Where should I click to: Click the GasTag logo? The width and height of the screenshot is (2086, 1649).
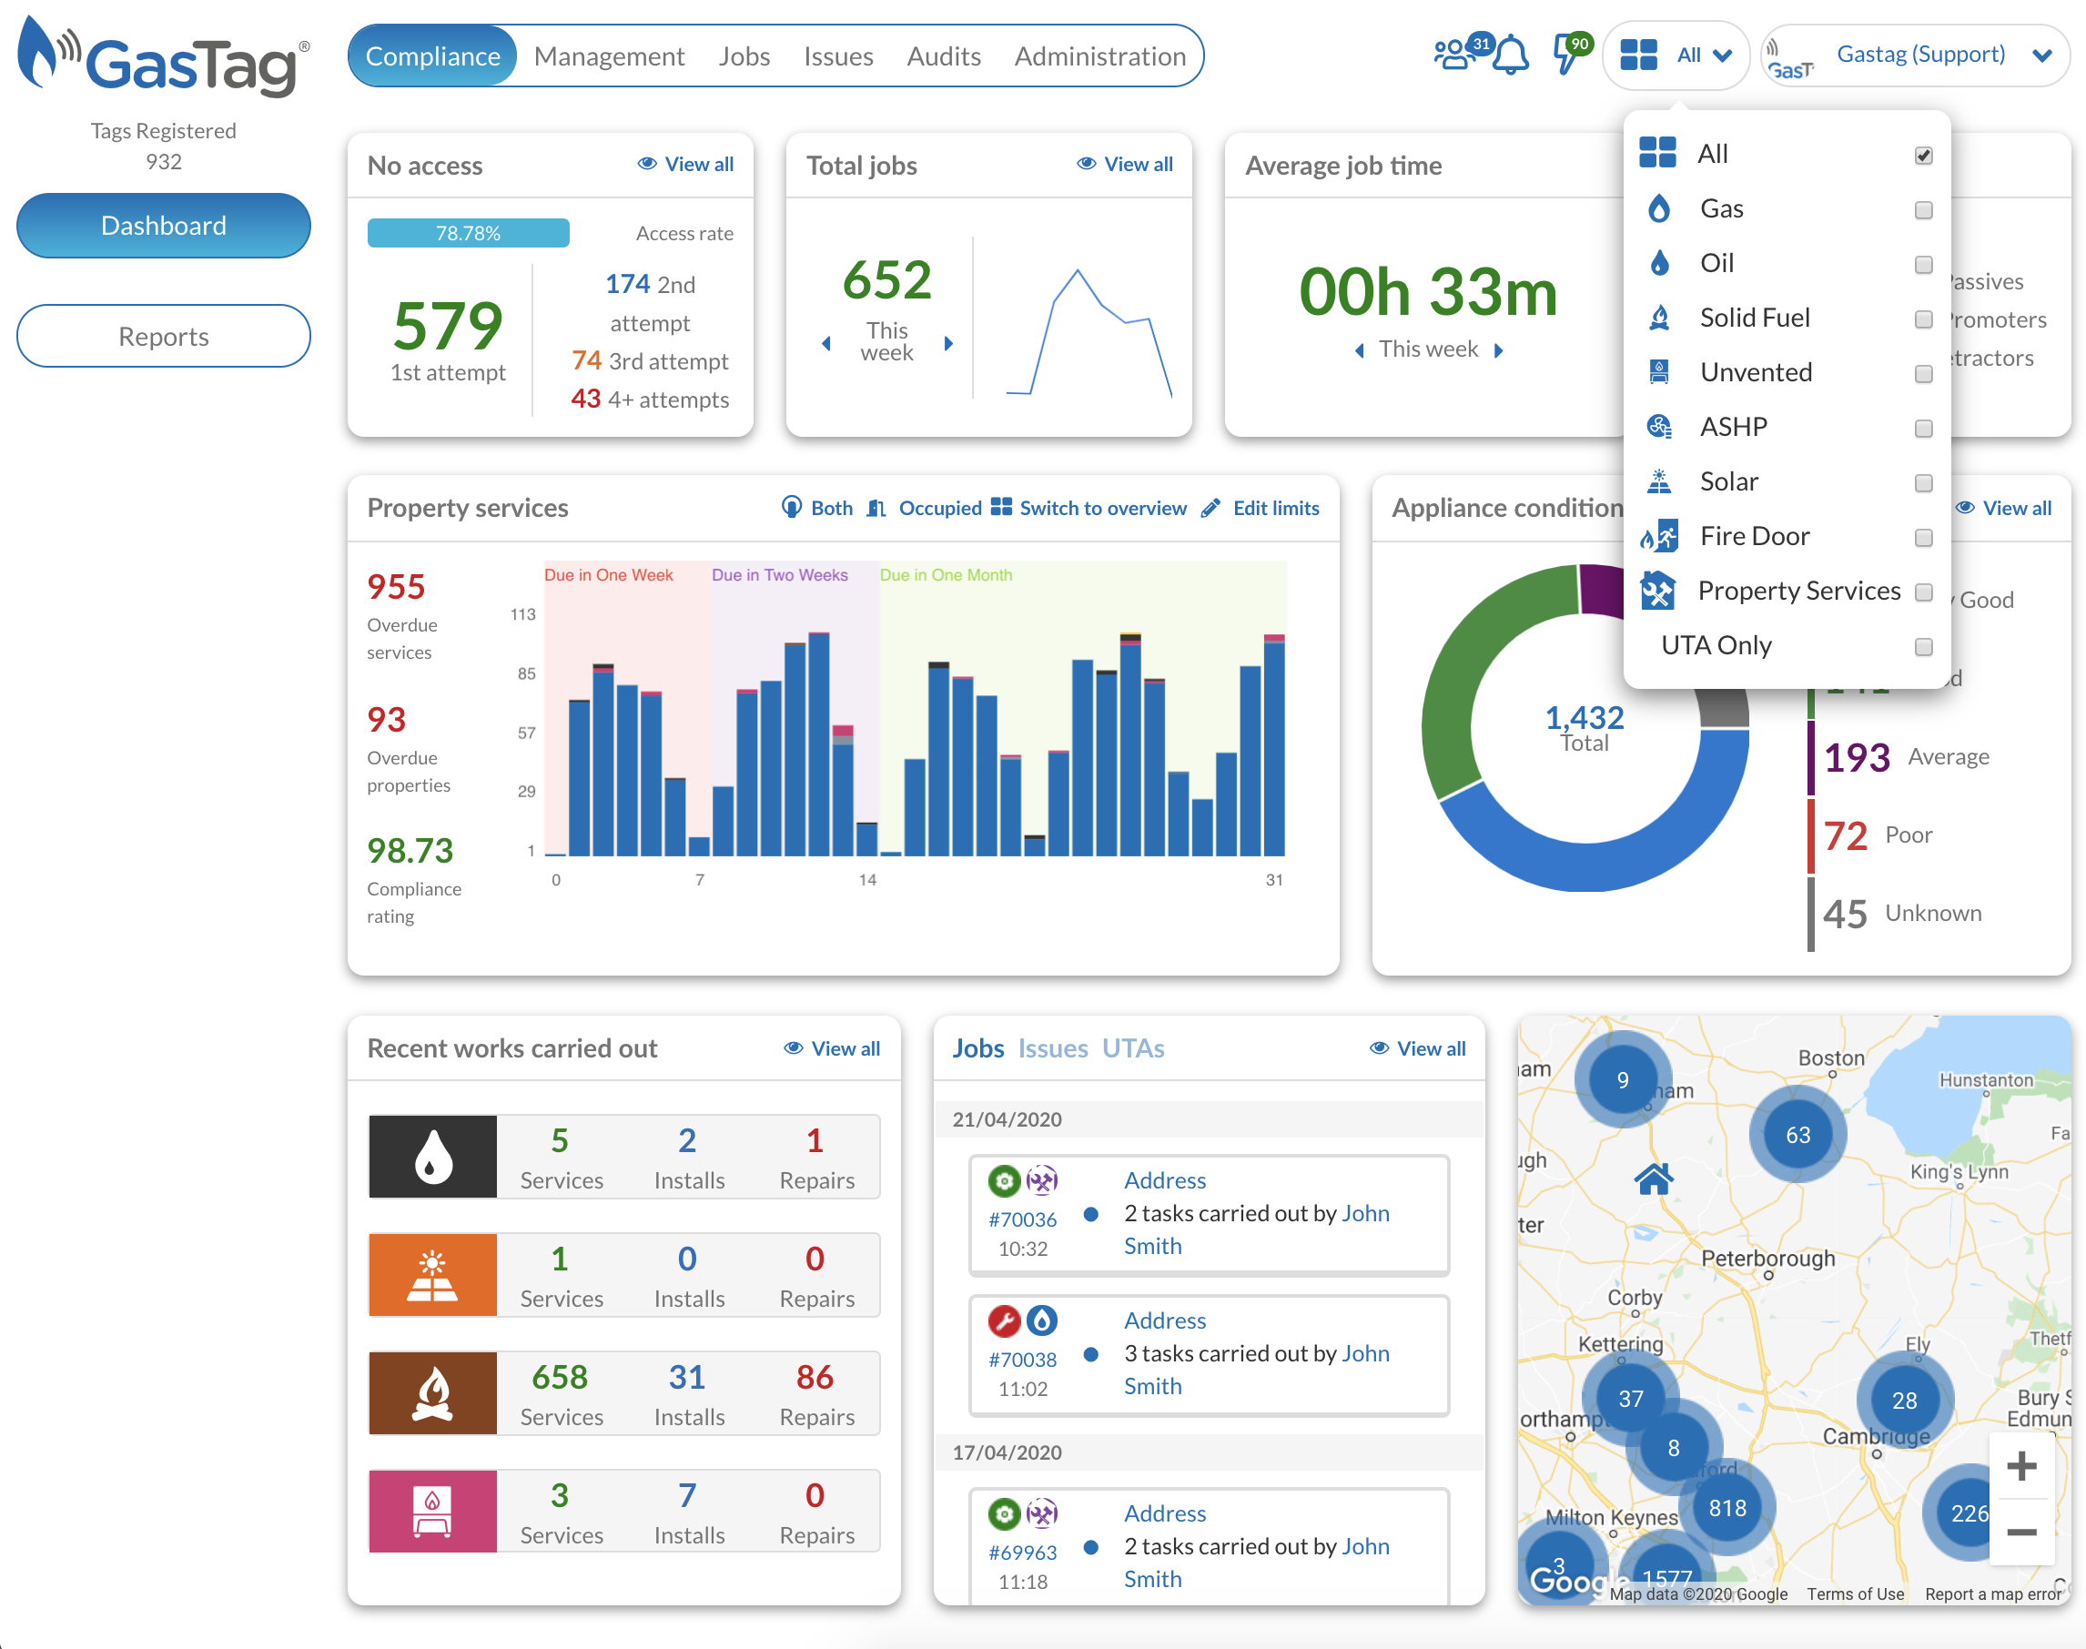pyautogui.click(x=164, y=58)
